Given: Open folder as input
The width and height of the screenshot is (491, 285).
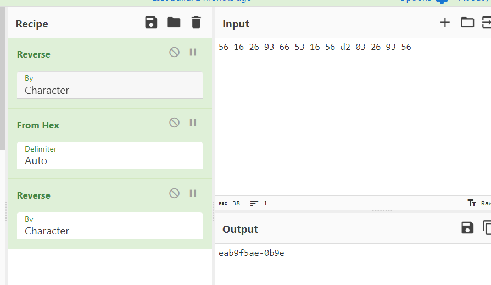Looking at the screenshot, I should coord(467,23).
